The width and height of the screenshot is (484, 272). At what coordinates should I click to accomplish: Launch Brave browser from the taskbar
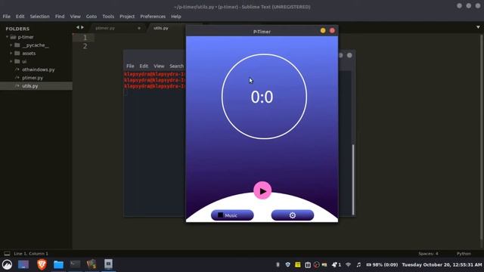(x=42, y=264)
